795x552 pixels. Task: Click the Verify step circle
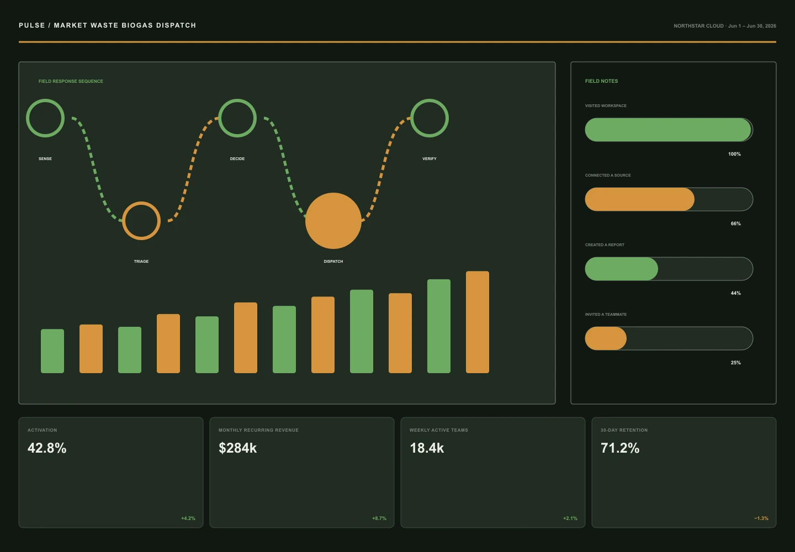430,118
